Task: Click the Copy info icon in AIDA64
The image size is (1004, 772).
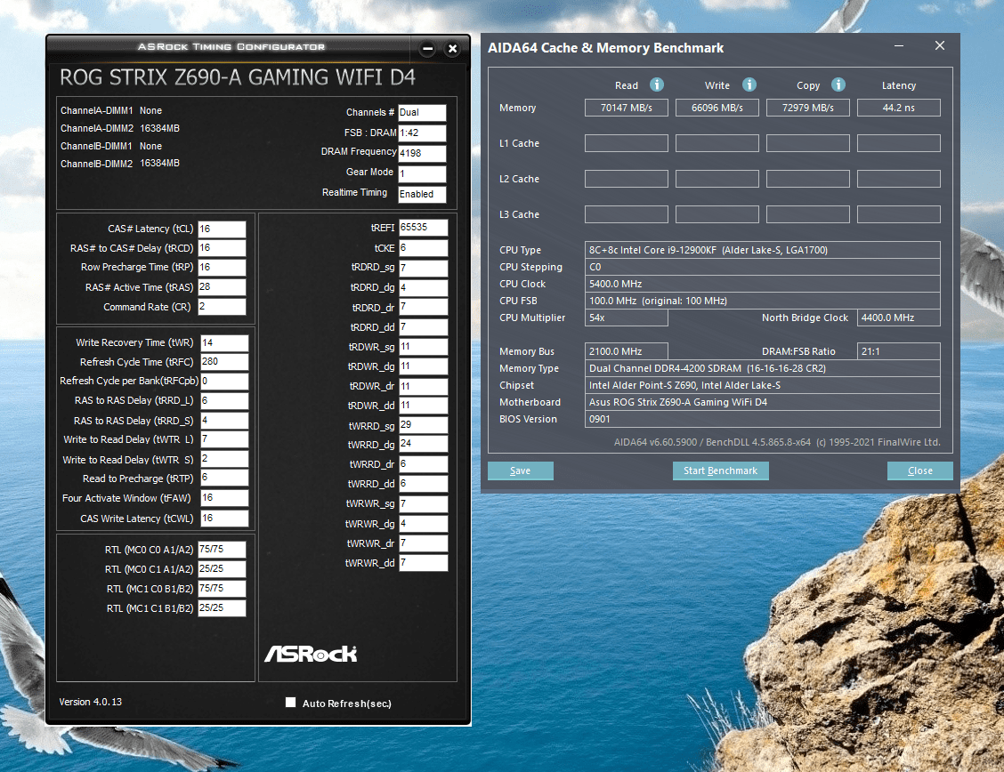Action: [838, 84]
